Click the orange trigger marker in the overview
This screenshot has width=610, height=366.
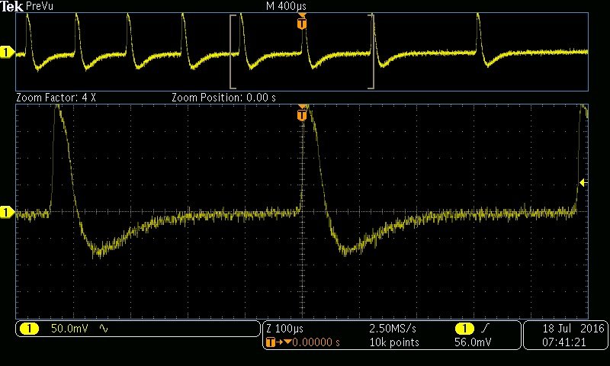click(302, 24)
